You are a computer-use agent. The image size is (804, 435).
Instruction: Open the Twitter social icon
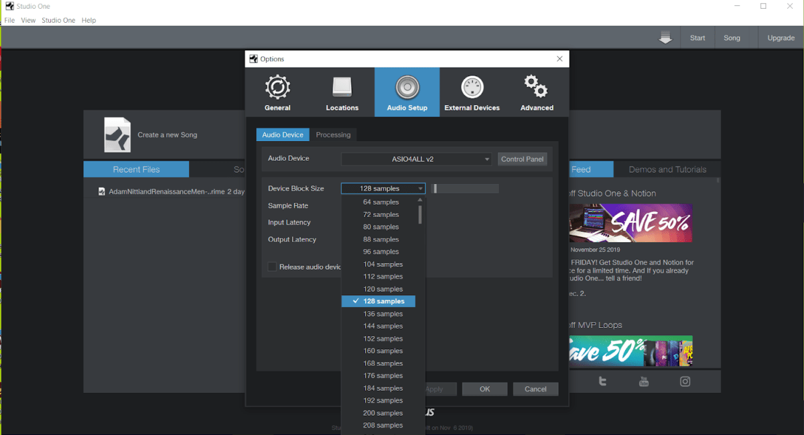click(x=602, y=381)
